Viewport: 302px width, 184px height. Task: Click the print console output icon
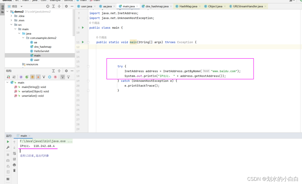point(14,165)
